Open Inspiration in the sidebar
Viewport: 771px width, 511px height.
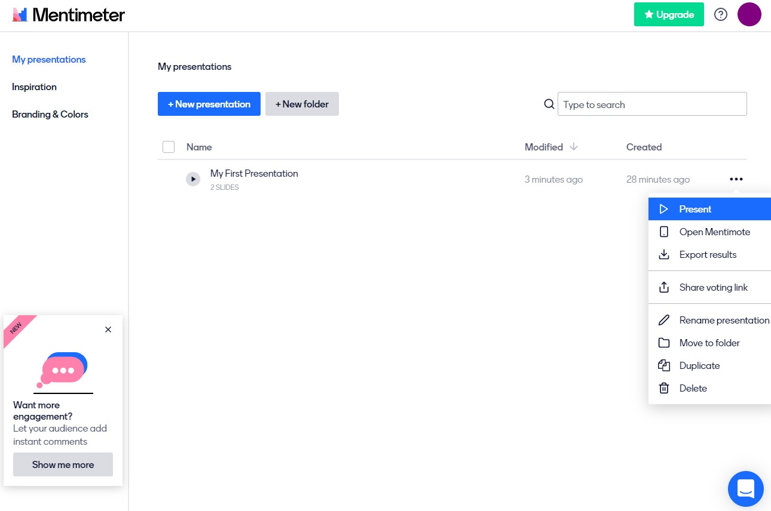pos(34,87)
